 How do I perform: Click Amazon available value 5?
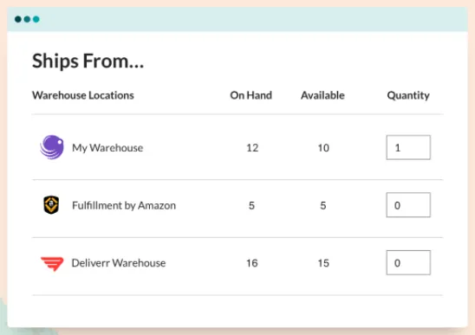[x=323, y=205]
